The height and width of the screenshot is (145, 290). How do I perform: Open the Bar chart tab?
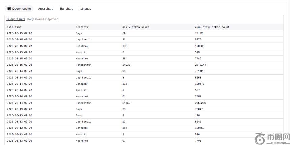(x=66, y=9)
